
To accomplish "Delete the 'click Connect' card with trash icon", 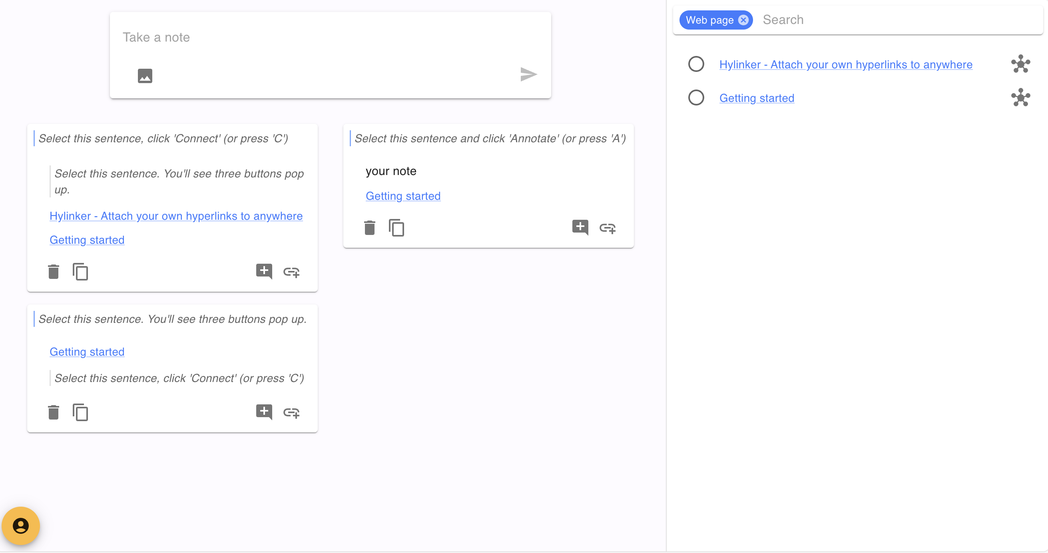I will pyautogui.click(x=53, y=272).
